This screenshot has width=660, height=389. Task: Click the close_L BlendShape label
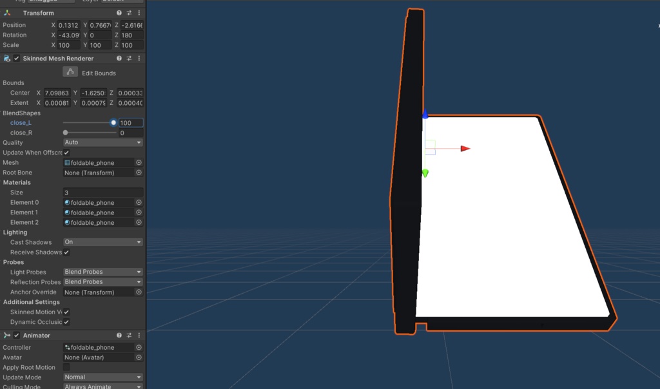point(21,122)
